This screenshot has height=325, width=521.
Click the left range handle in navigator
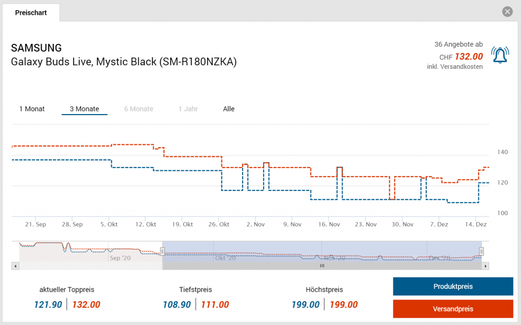(162, 251)
